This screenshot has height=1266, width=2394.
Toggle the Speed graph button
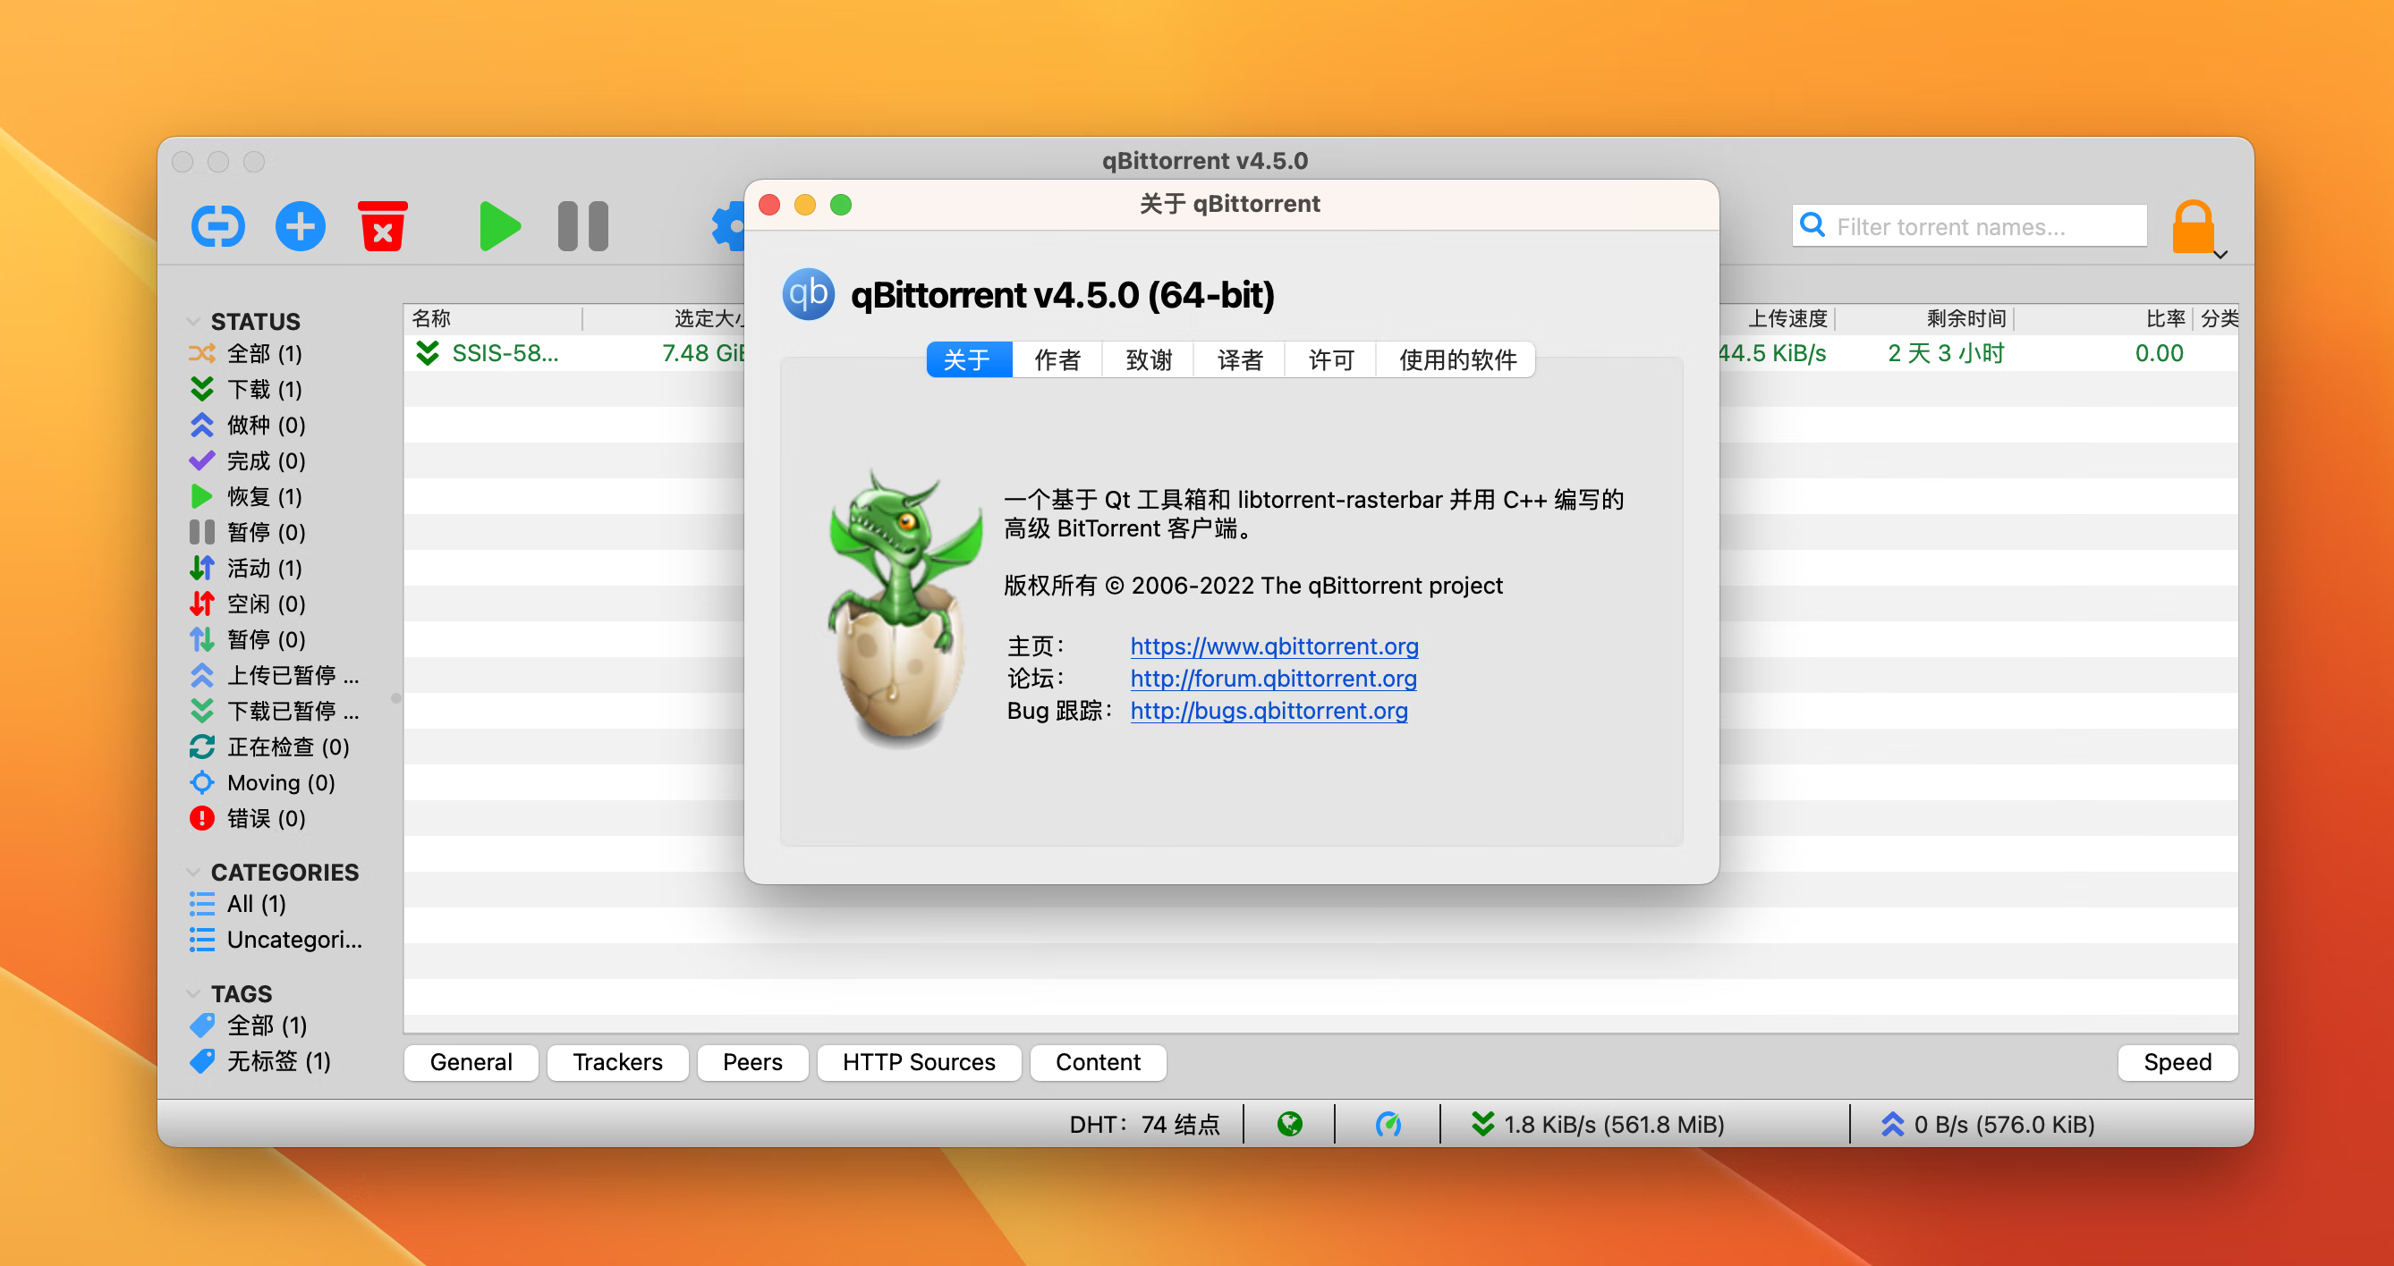[x=2177, y=1061]
